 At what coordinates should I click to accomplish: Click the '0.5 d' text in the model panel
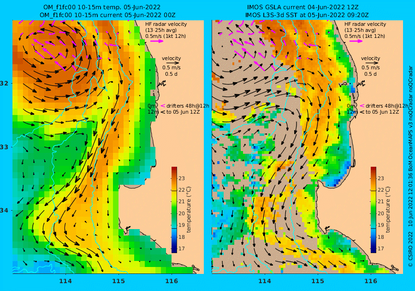[x=171, y=74]
